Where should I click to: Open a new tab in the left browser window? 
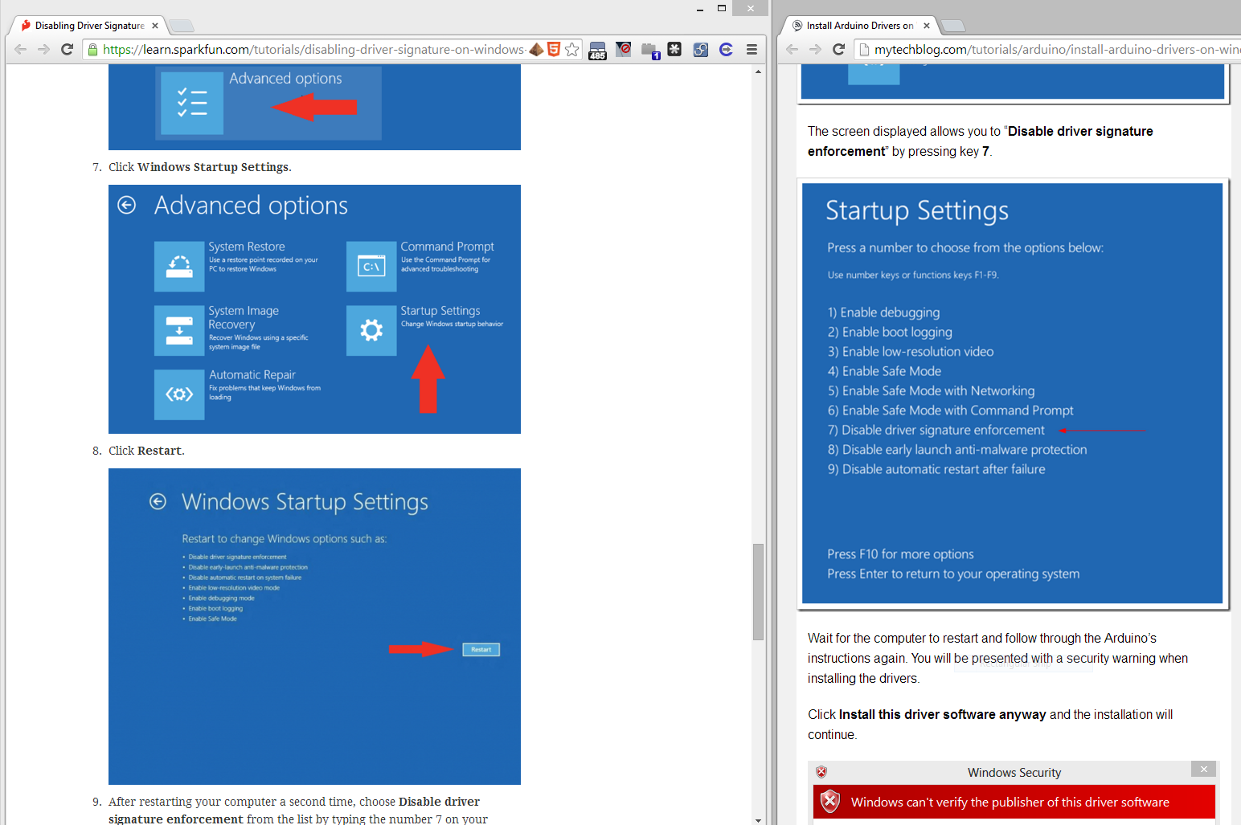[x=182, y=26]
